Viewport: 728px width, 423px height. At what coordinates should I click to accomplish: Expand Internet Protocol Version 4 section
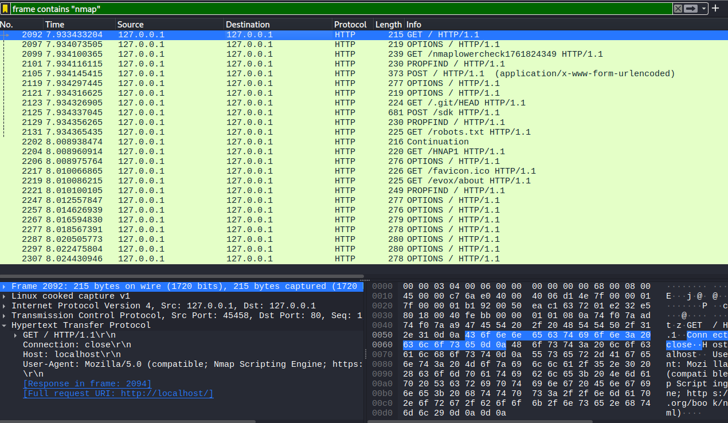(5, 306)
